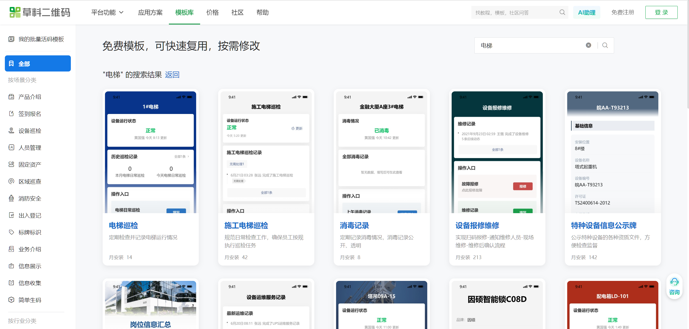Screen dimensions: 689x329
Task: Select the 全部 category in sidebar
Action: pos(38,63)
